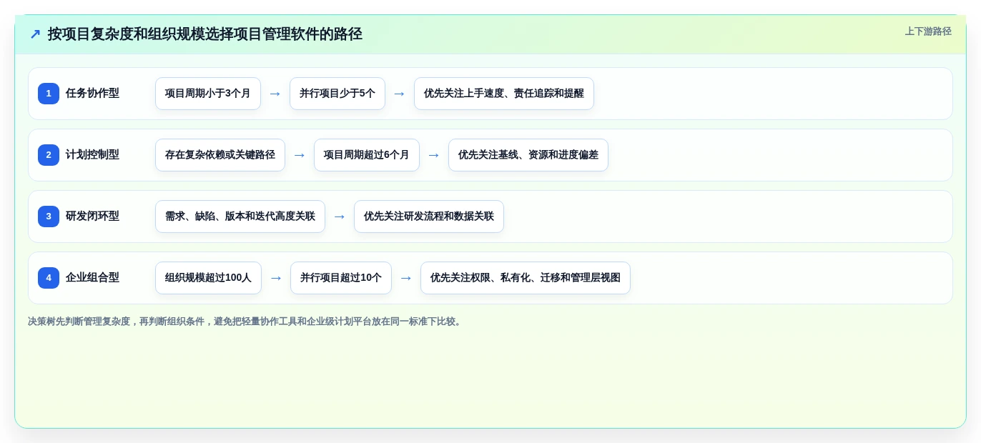Open the 优先关注上手速度、责任追踪和提醒 result box
Image resolution: width=981 pixels, height=443 pixels.
[x=504, y=94]
